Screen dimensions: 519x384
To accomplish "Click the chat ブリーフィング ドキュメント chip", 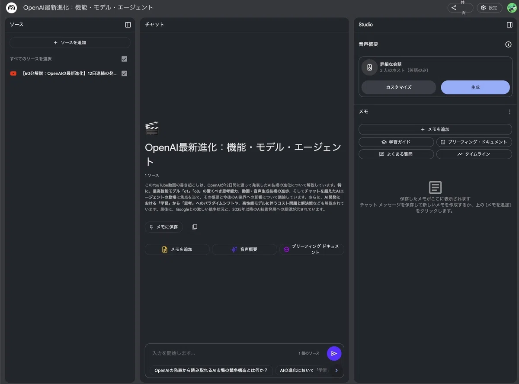I will click(x=312, y=250).
